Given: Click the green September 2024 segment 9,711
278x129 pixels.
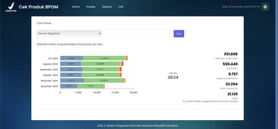Looking at the screenshot, I should point(100,69).
